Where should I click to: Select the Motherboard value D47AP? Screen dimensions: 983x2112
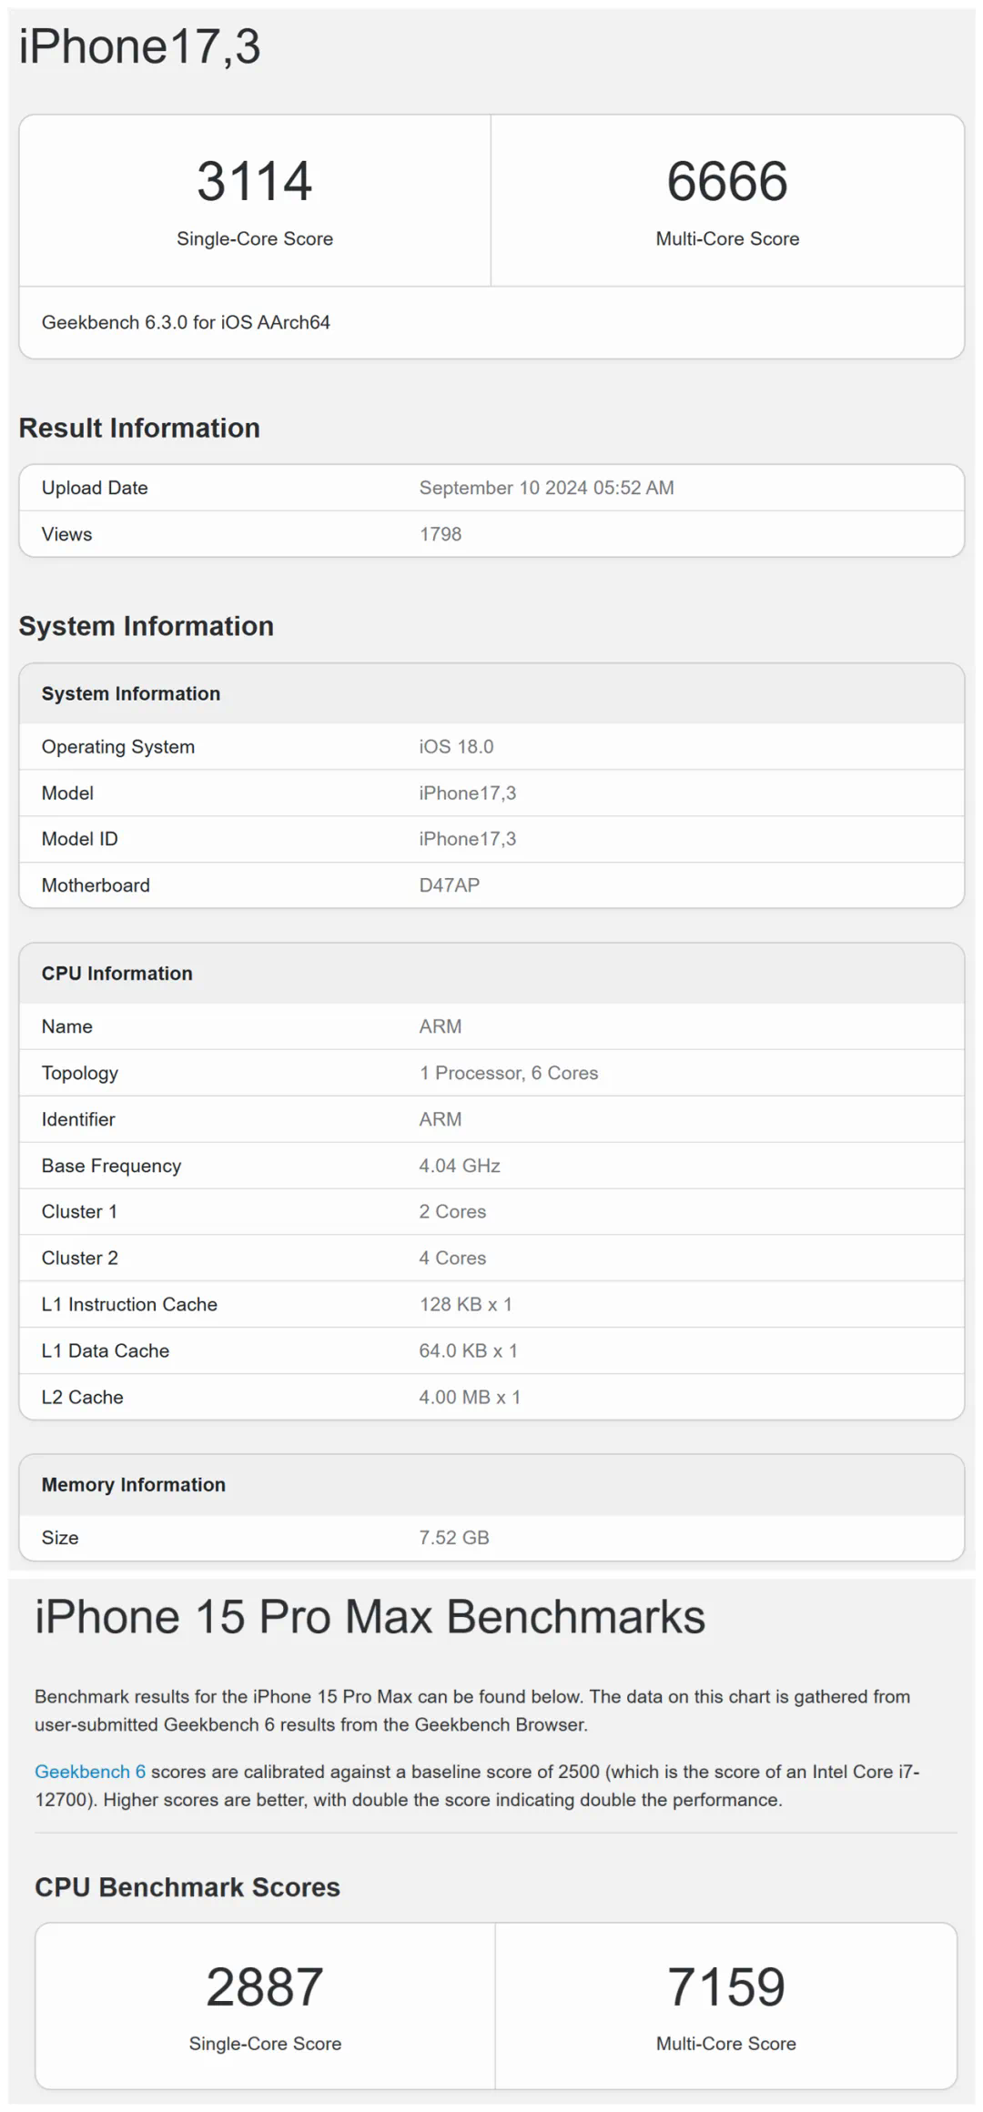pos(449,885)
